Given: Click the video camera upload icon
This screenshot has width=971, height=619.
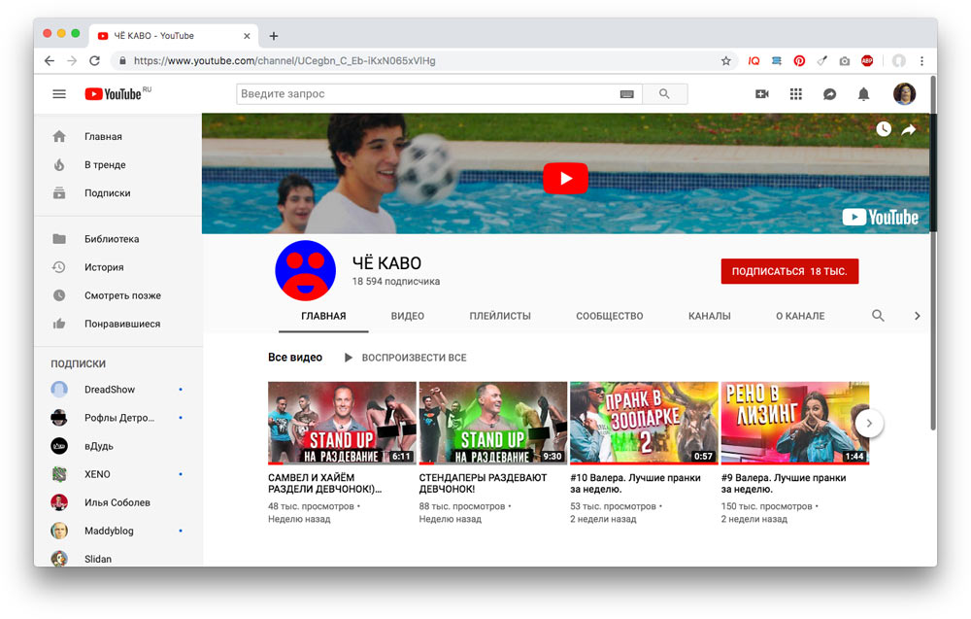Looking at the screenshot, I should [762, 94].
